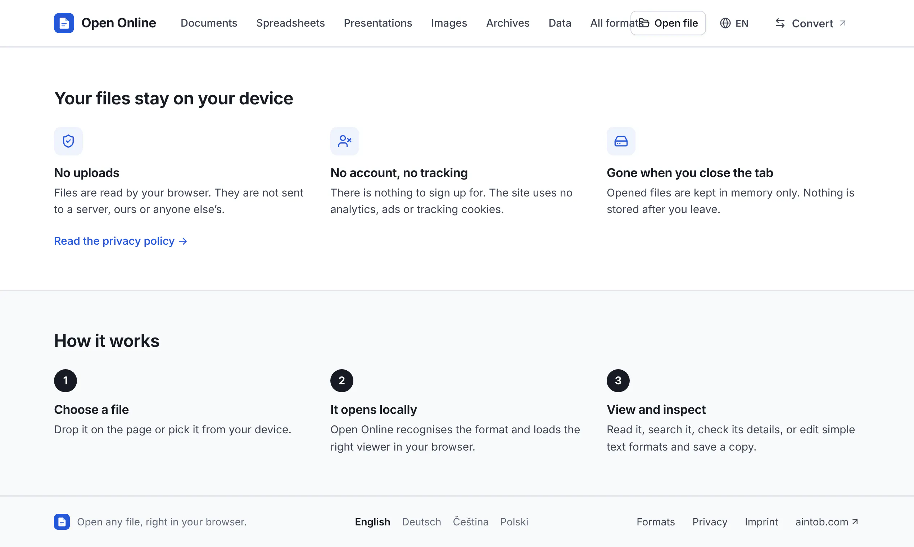Navigate to Archives in the header

pos(507,23)
